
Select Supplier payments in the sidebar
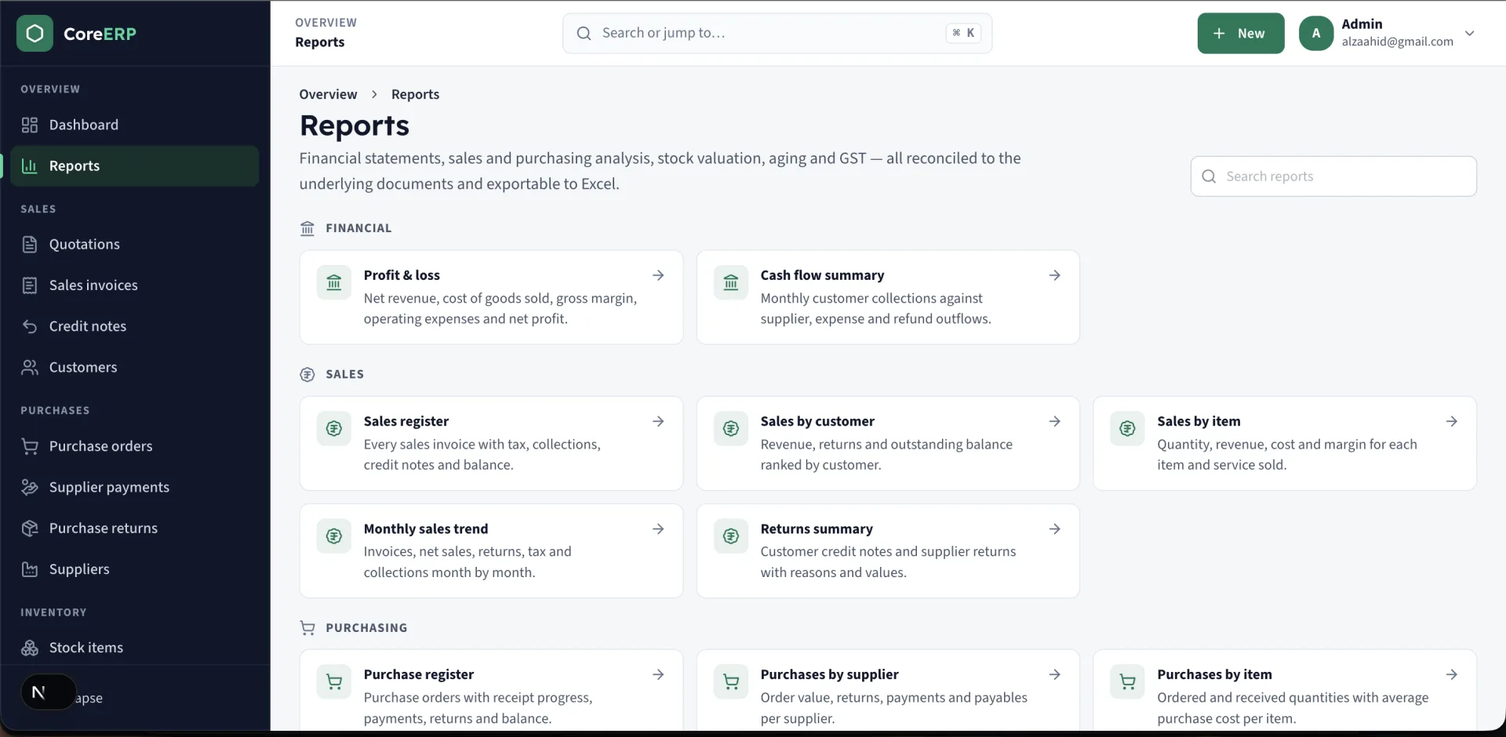click(x=135, y=487)
